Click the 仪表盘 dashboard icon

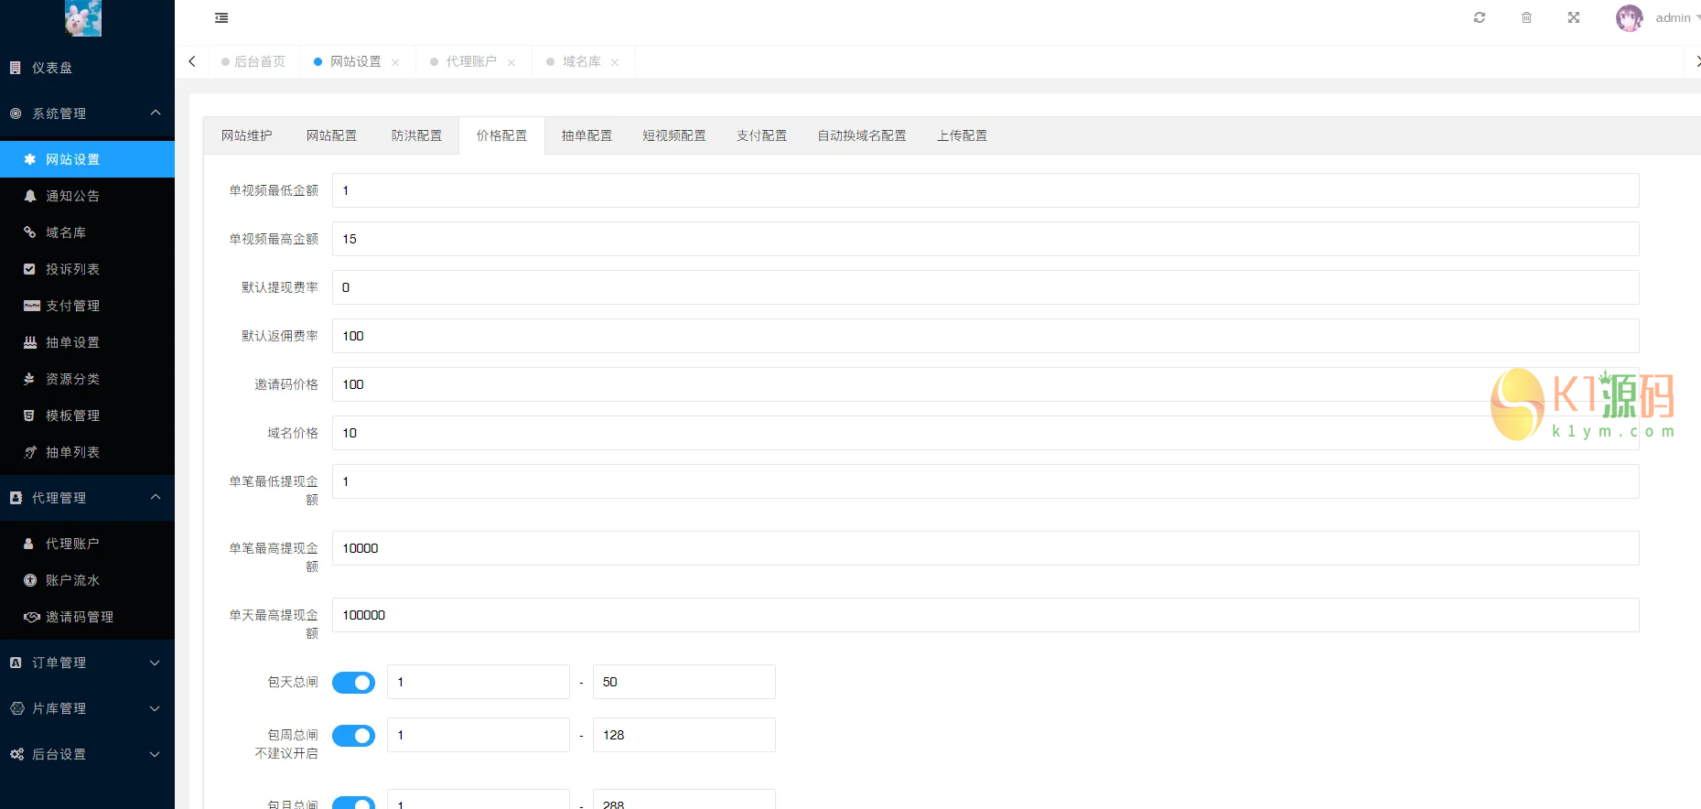pyautogui.click(x=16, y=68)
